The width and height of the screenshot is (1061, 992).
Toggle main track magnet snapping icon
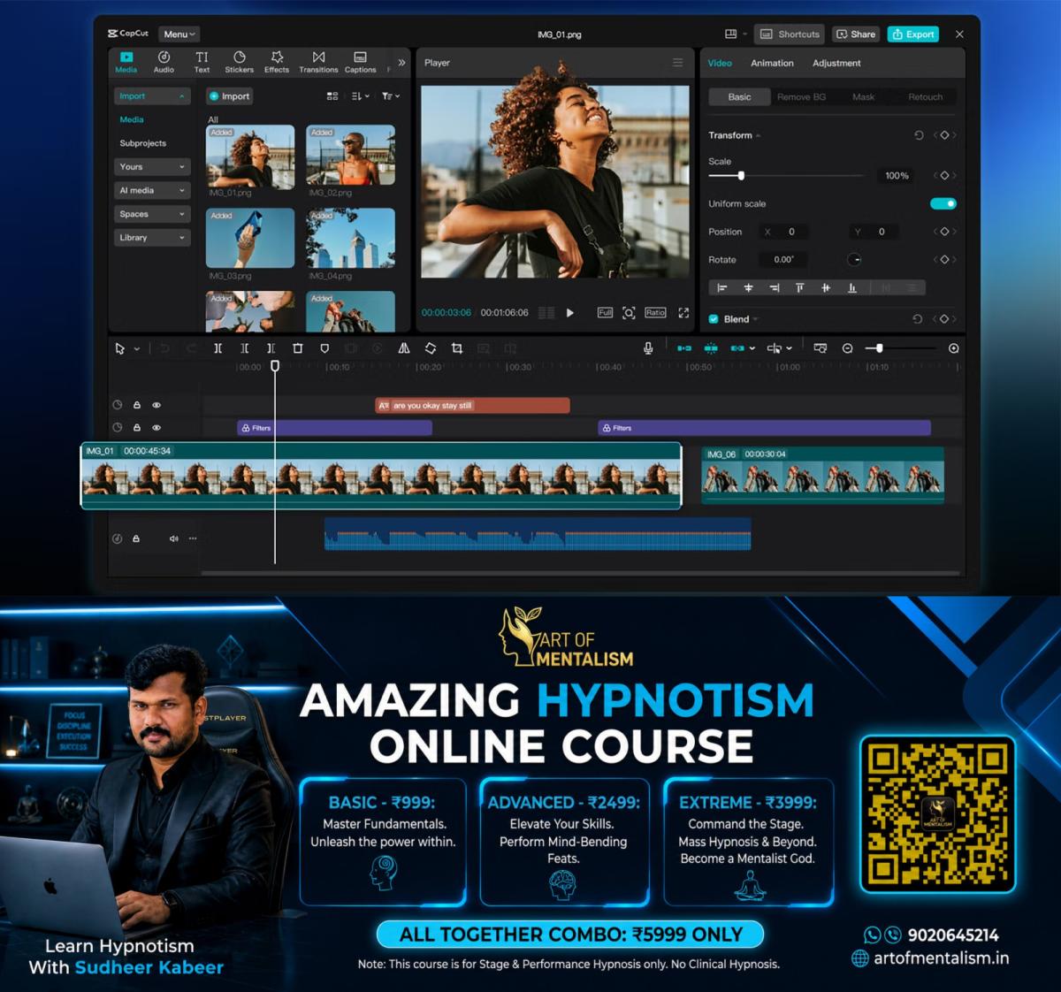[684, 348]
